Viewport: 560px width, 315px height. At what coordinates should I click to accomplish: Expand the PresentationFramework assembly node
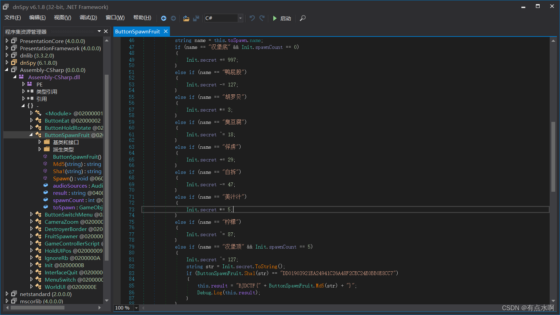pyautogui.click(x=7, y=48)
